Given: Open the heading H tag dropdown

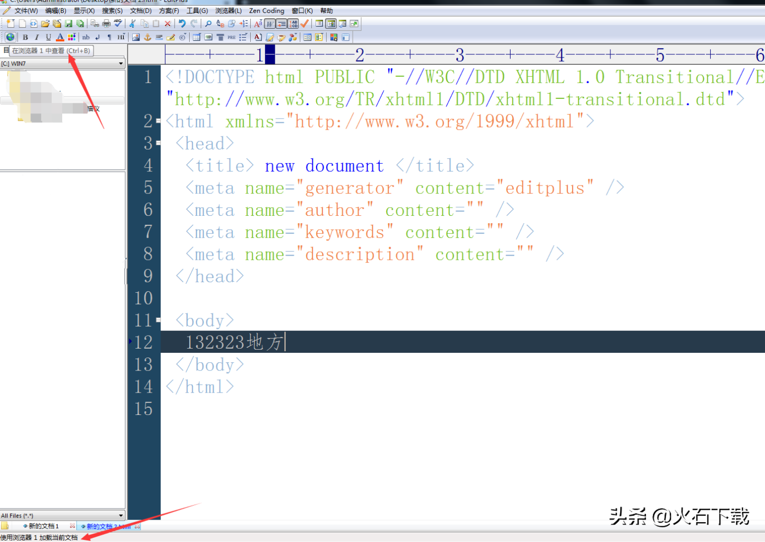Looking at the screenshot, I should [121, 37].
